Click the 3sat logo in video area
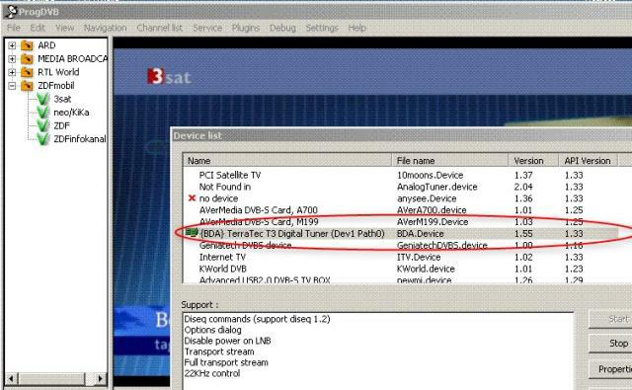The width and height of the screenshot is (632, 390). point(169,77)
